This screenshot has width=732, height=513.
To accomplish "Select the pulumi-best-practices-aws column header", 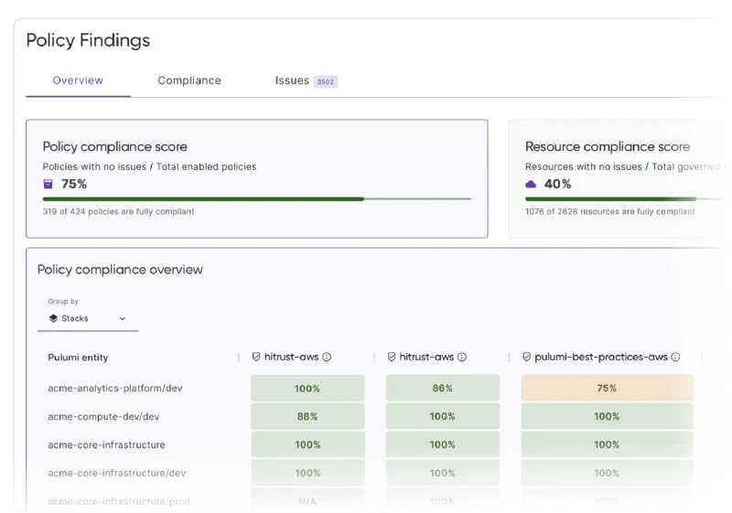I will 601,357.
